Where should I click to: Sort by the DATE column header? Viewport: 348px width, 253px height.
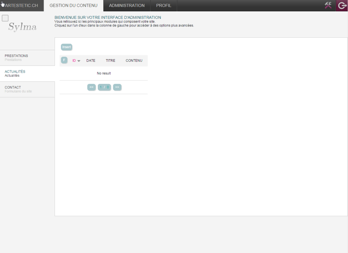pos(91,60)
